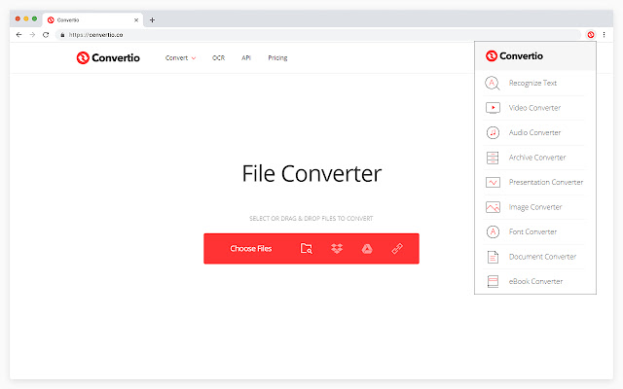Open the Recognize Text tool

coord(534,83)
